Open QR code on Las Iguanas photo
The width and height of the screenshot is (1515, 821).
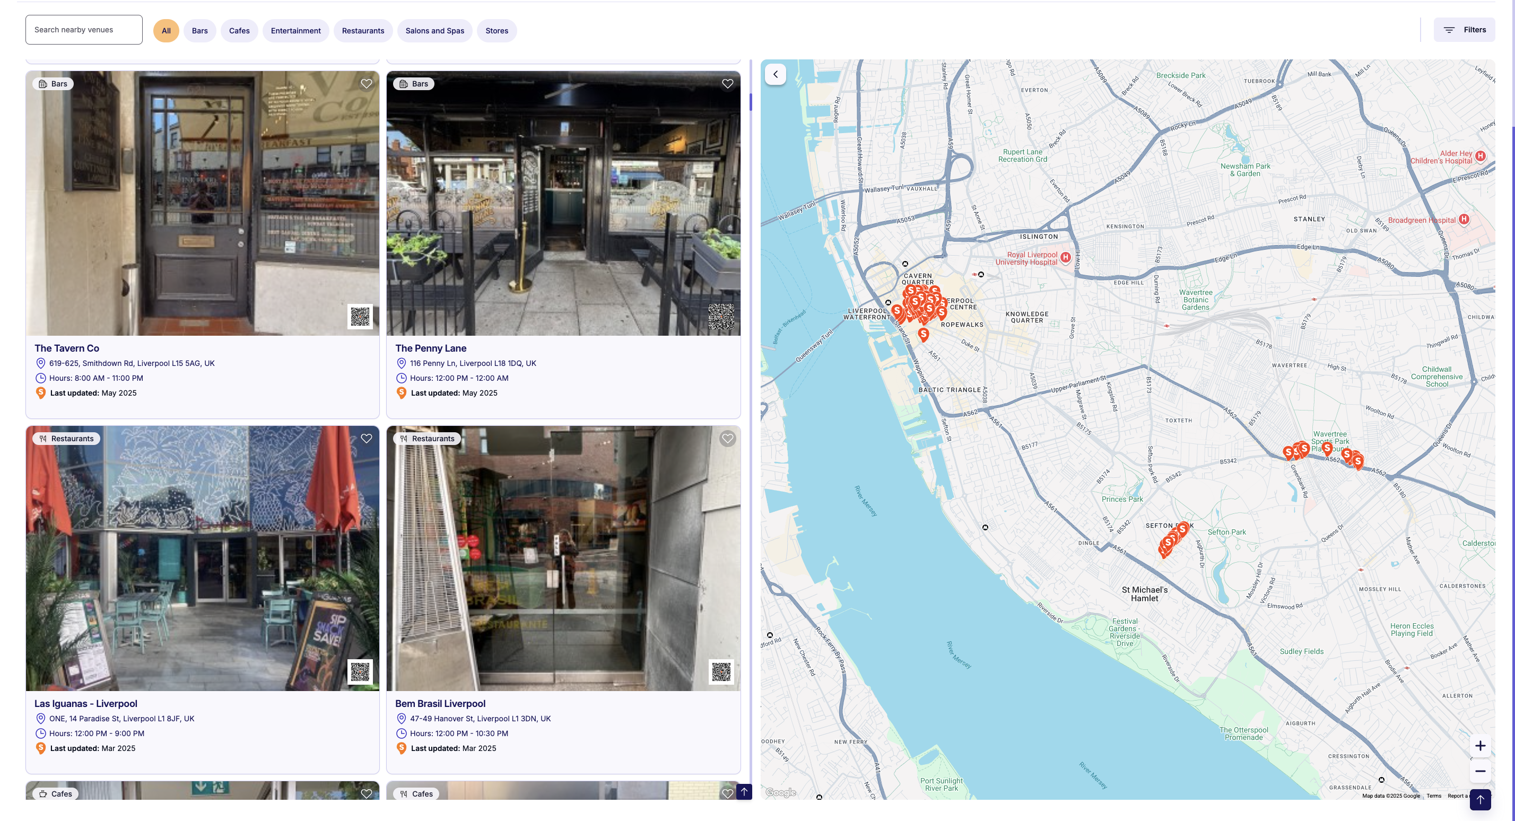point(360,671)
